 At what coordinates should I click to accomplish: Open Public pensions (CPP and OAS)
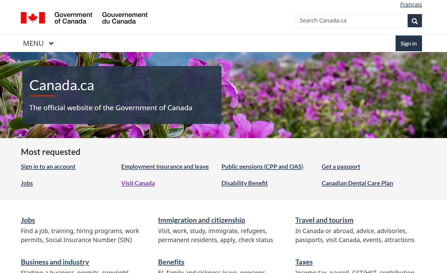click(x=262, y=167)
